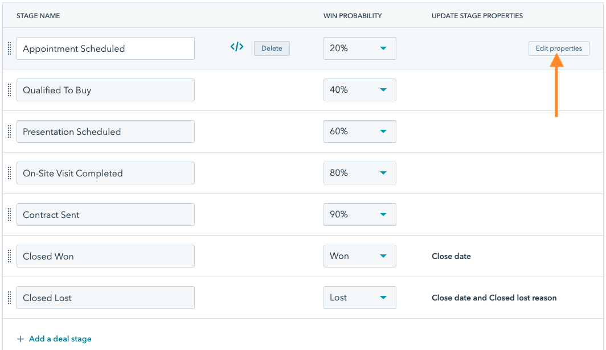Click the Appointment Scheduled stage name field
Image resolution: width=606 pixels, height=350 pixels.
[x=105, y=49]
